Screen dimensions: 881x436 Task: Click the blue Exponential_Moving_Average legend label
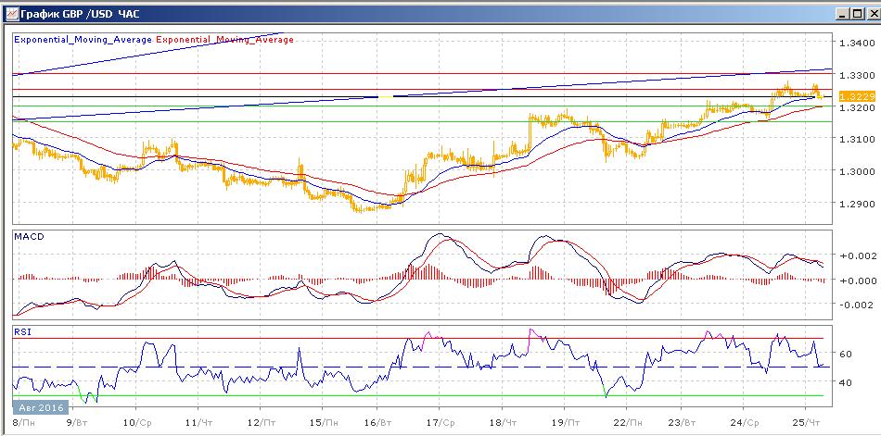(x=83, y=40)
